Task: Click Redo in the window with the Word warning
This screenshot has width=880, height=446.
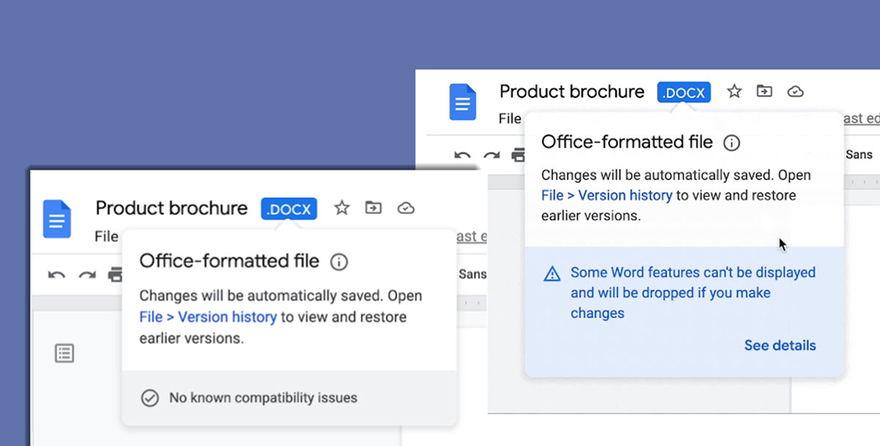Action: 491,155
